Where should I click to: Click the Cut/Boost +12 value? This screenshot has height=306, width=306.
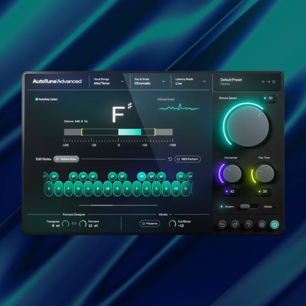click(x=181, y=226)
